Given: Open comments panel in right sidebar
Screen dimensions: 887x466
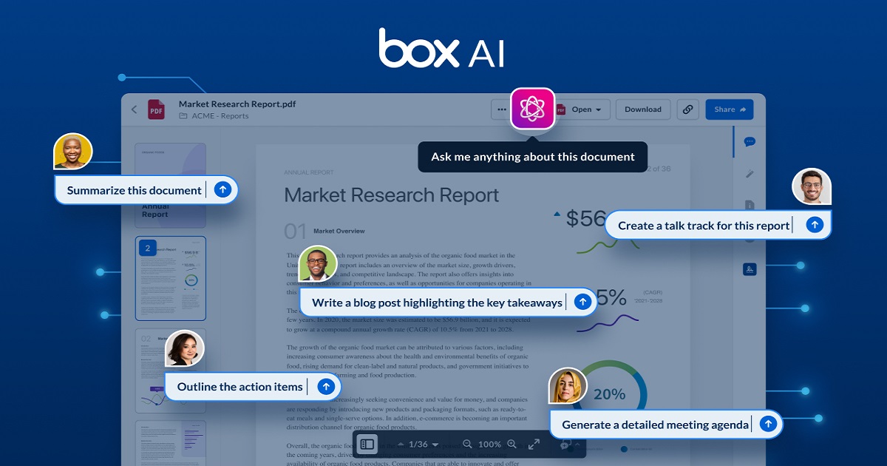Looking at the screenshot, I should pyautogui.click(x=750, y=141).
